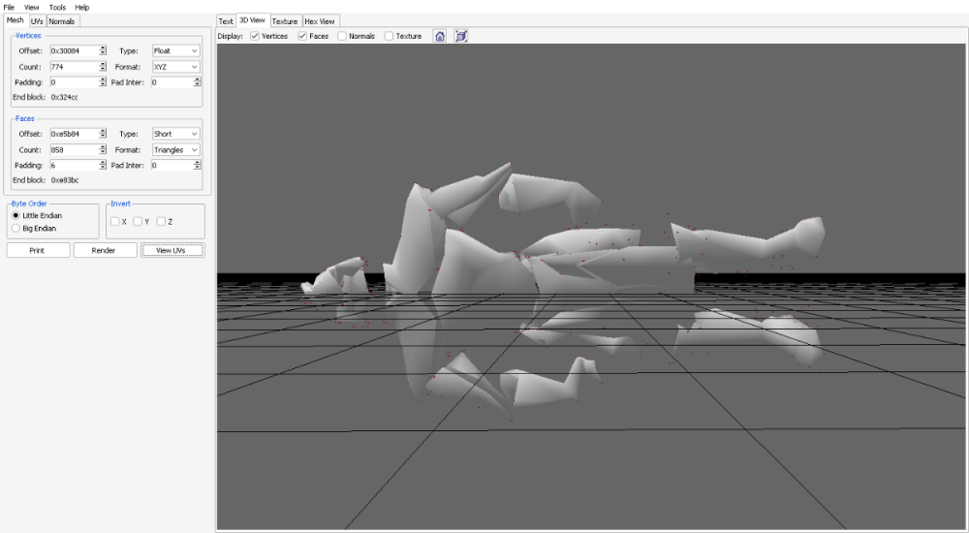Select the Big Endian byte order

pyautogui.click(x=16, y=229)
